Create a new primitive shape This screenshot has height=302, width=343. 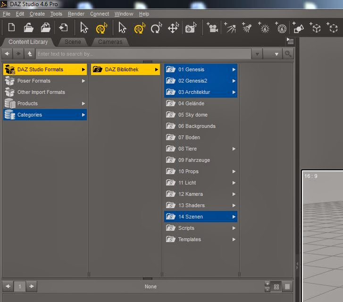click(298, 28)
